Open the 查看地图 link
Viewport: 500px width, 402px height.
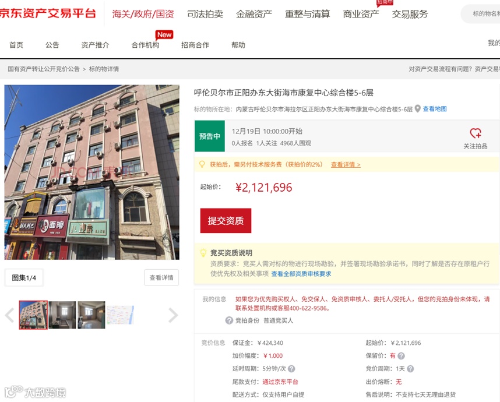click(435, 109)
